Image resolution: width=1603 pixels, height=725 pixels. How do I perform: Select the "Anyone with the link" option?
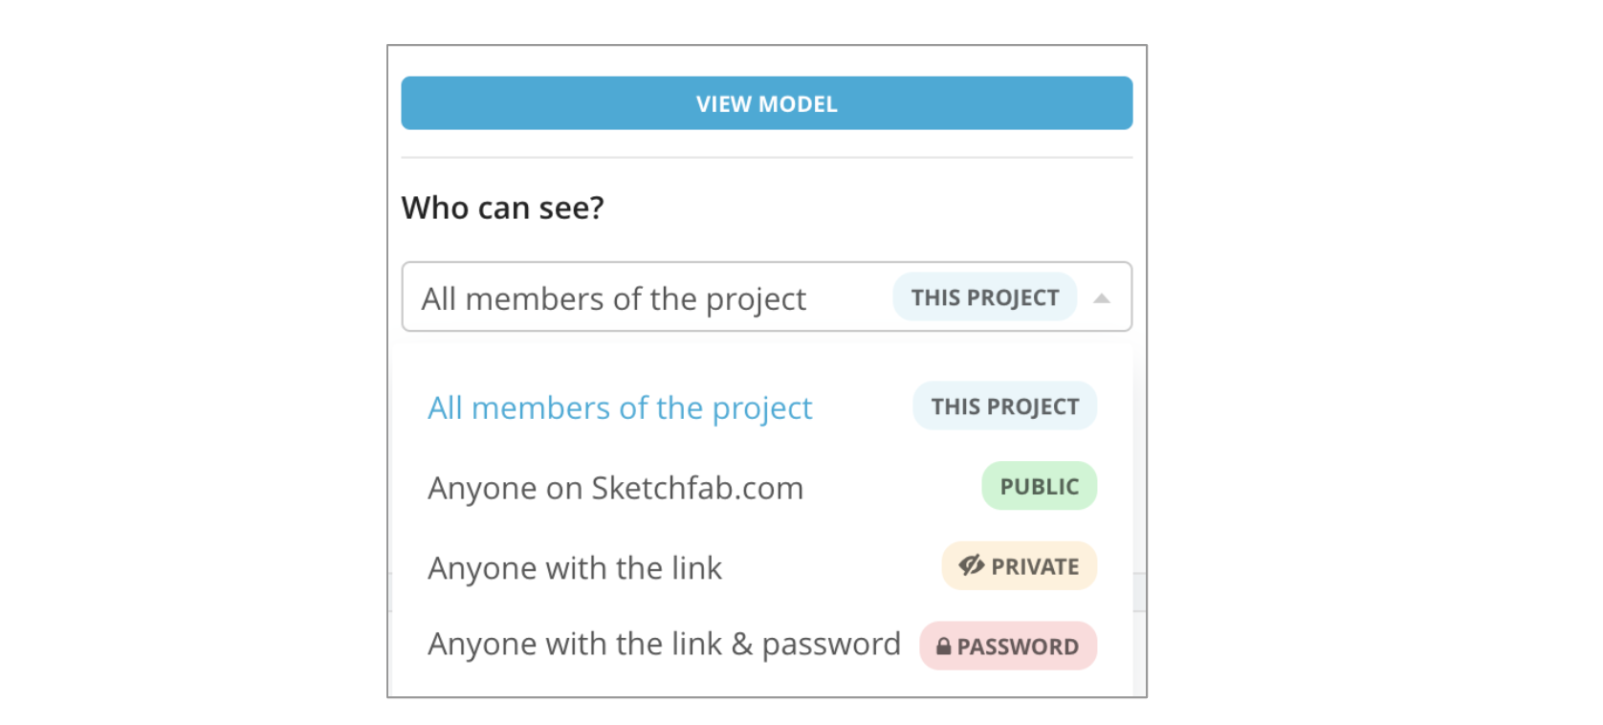pyautogui.click(x=574, y=568)
